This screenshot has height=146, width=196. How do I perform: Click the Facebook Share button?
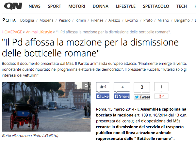pos(122,96)
